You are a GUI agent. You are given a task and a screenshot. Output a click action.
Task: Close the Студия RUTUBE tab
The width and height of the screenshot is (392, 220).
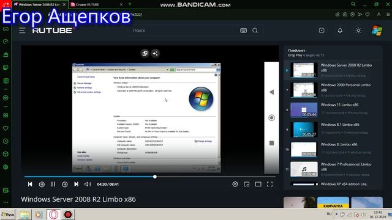click(x=121, y=4)
